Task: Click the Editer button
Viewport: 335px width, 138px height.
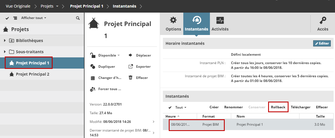Action: click(x=322, y=43)
